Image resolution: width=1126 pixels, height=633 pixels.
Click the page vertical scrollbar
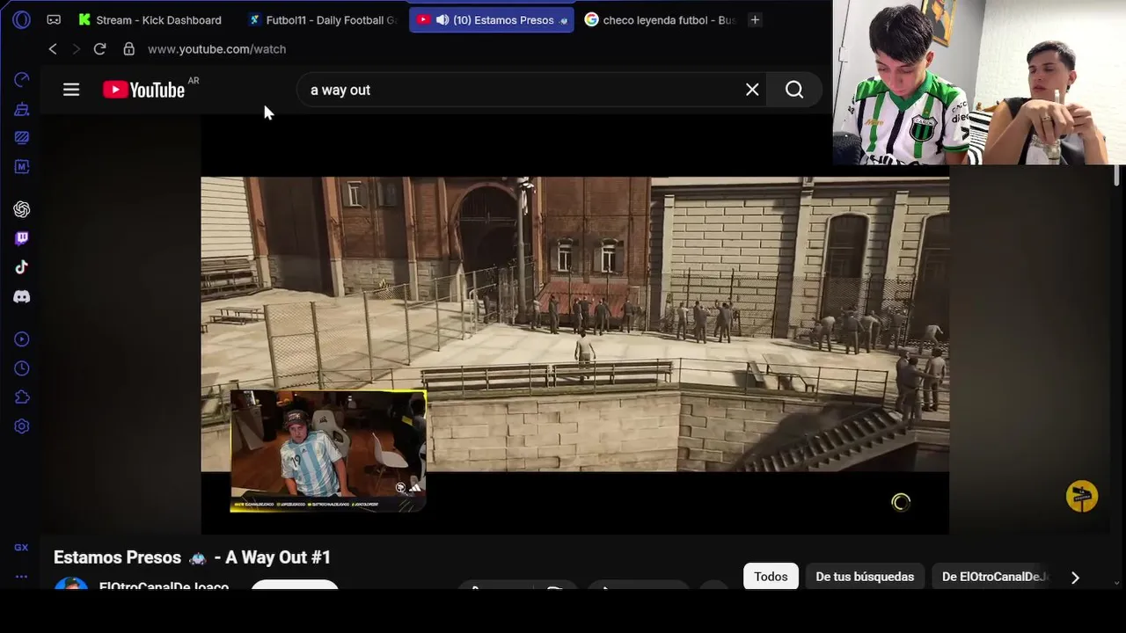coord(1117,176)
